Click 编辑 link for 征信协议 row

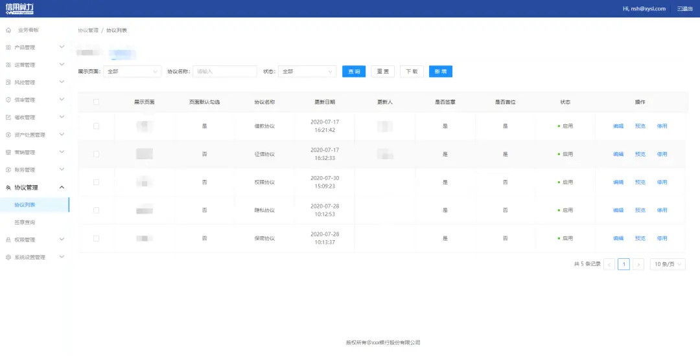(618, 154)
